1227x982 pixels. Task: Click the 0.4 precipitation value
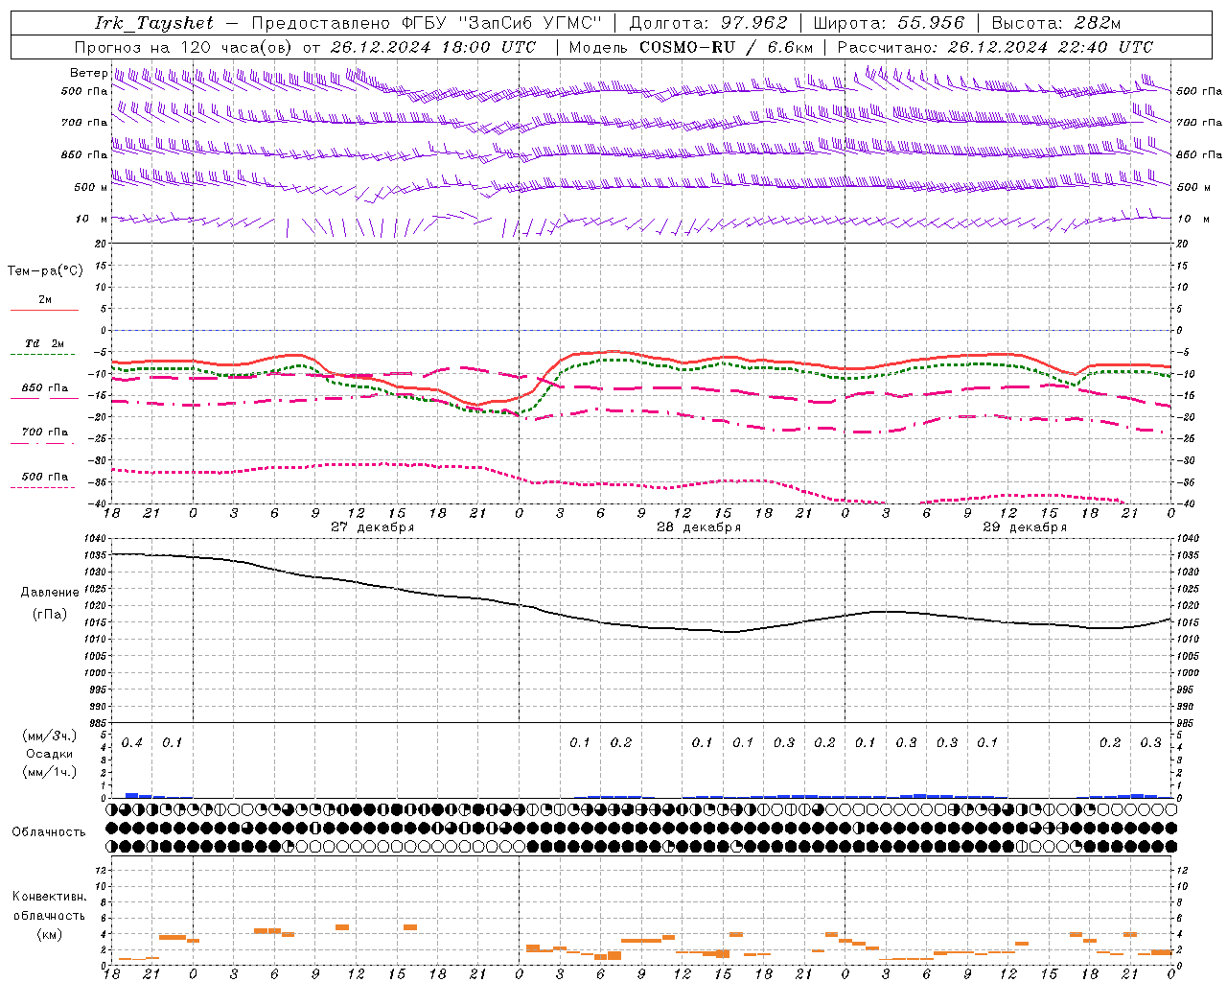(132, 743)
